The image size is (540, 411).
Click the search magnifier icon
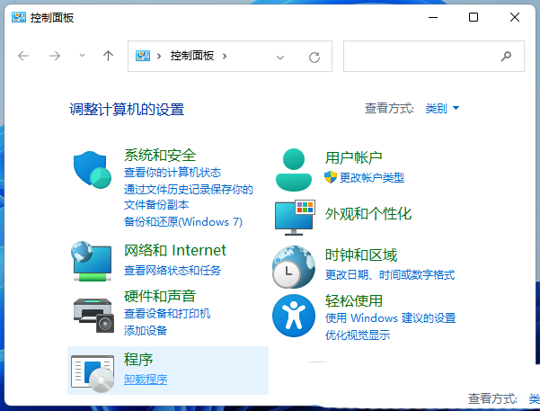(x=506, y=56)
